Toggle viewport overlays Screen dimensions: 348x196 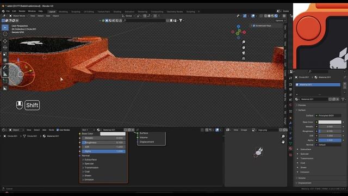tap(253, 16)
